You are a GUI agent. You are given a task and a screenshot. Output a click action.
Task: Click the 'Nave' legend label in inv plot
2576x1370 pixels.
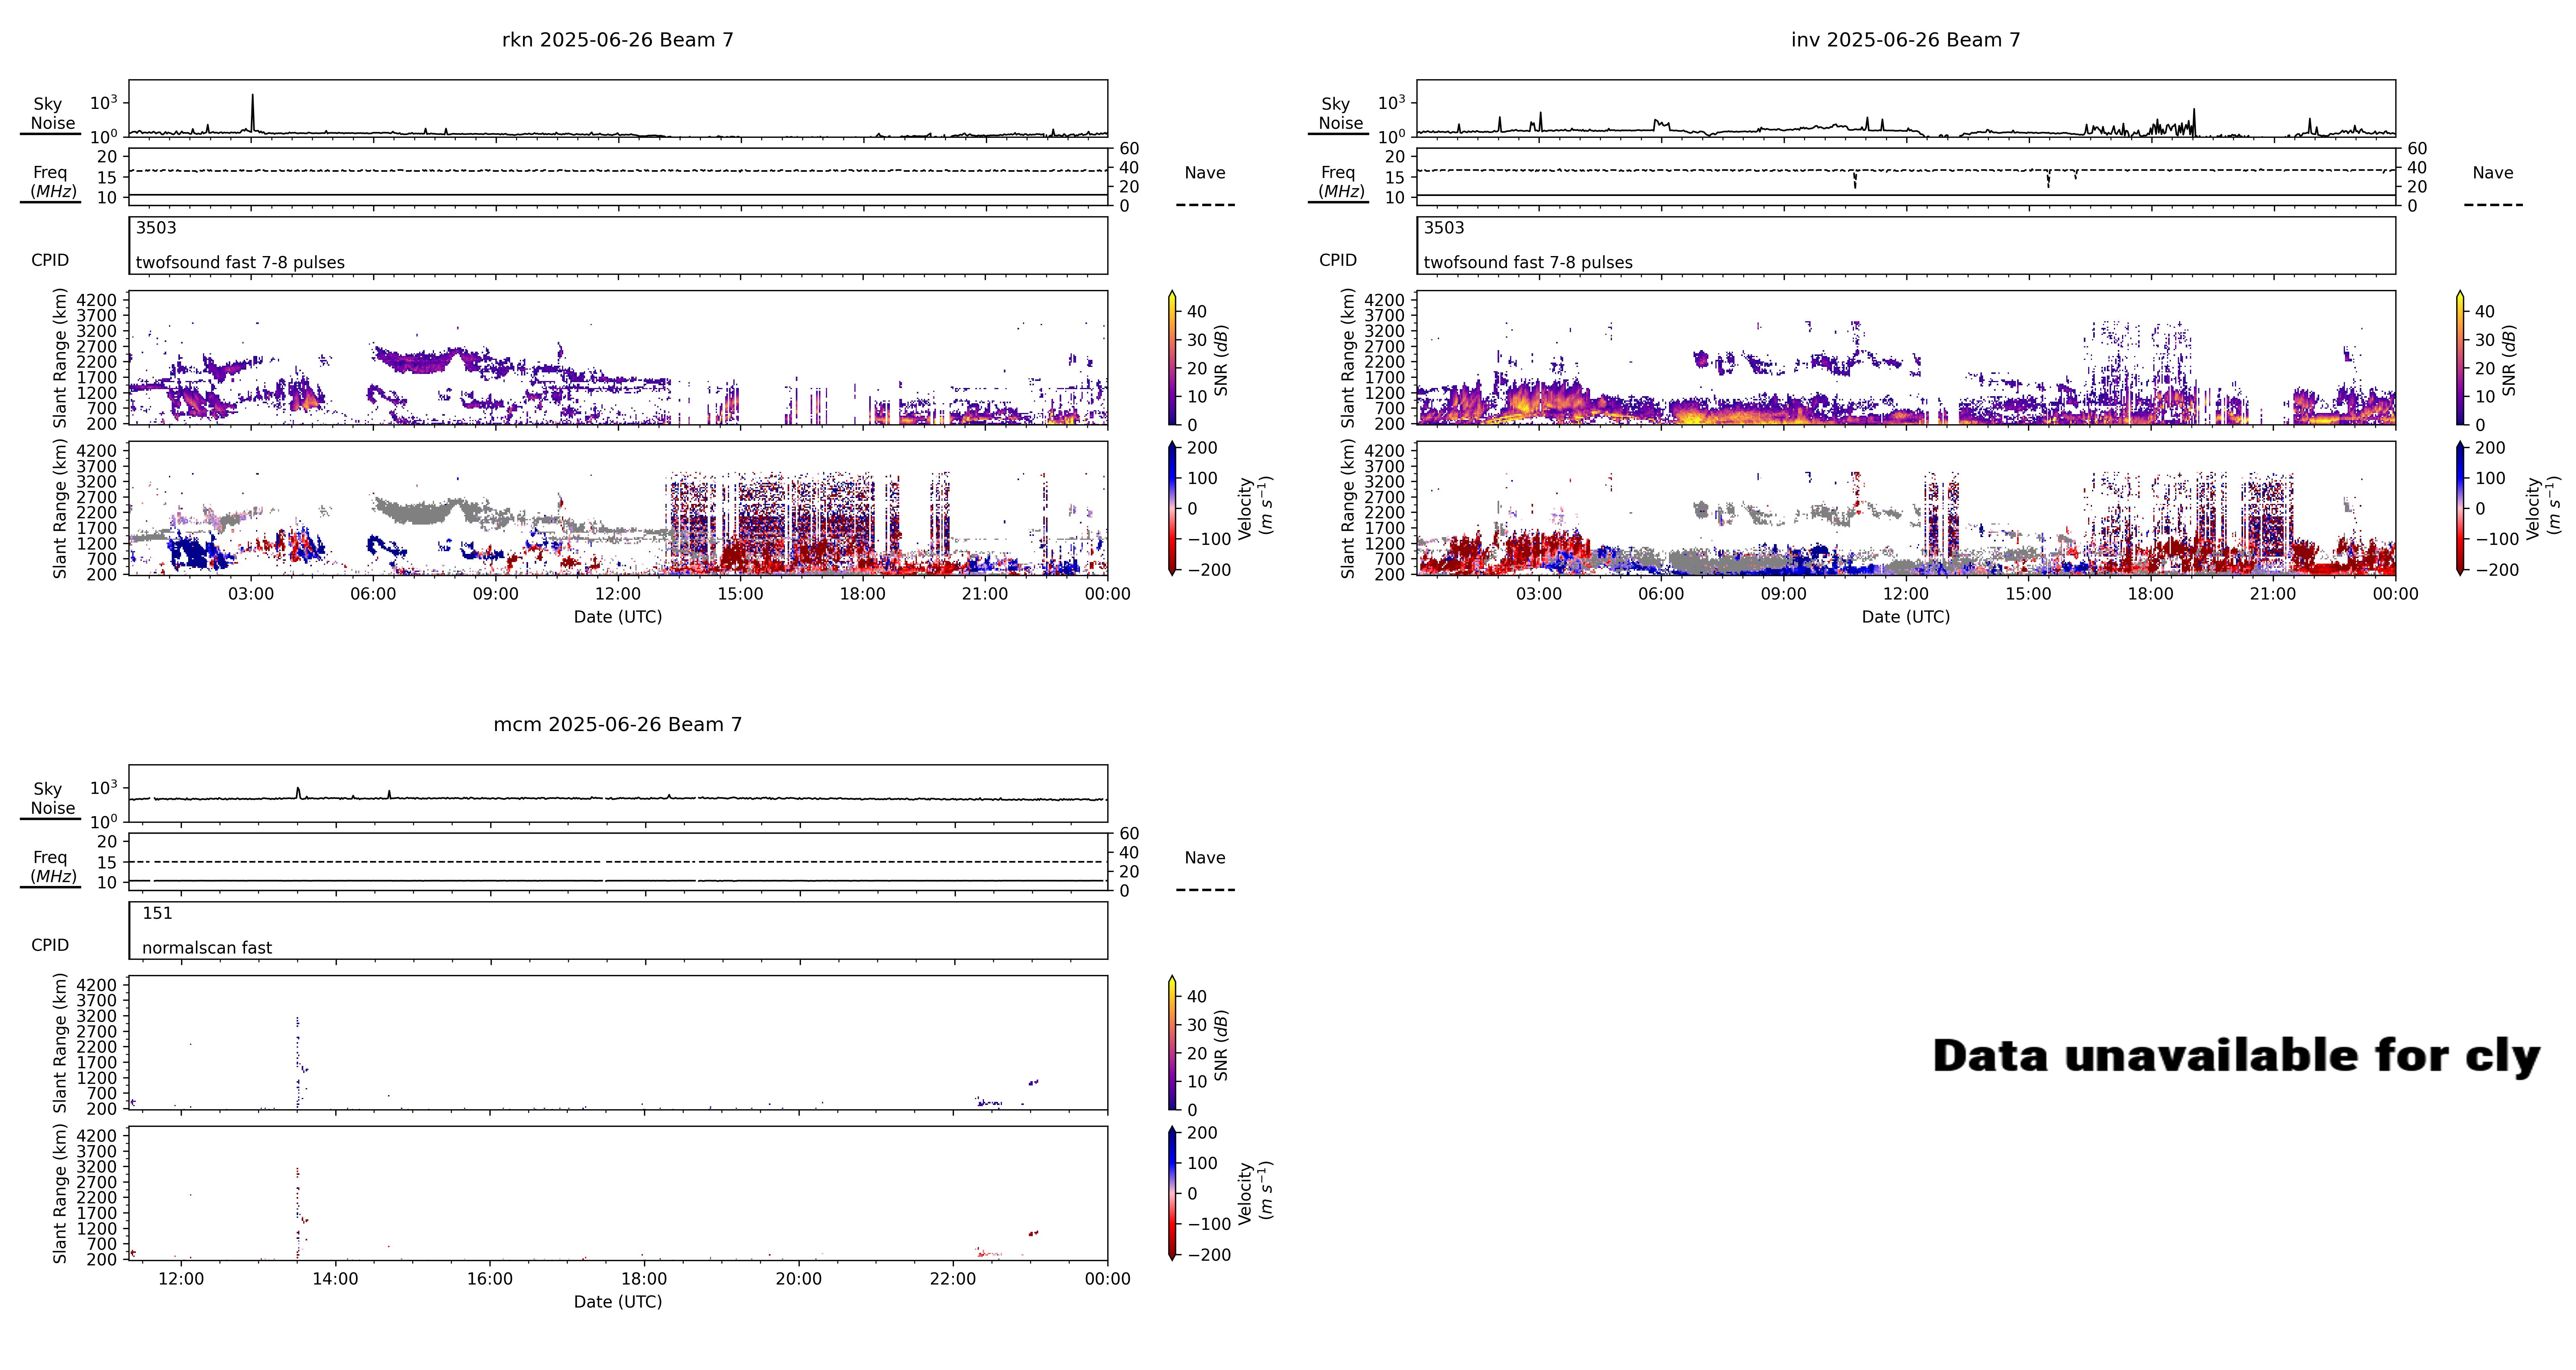(2493, 173)
